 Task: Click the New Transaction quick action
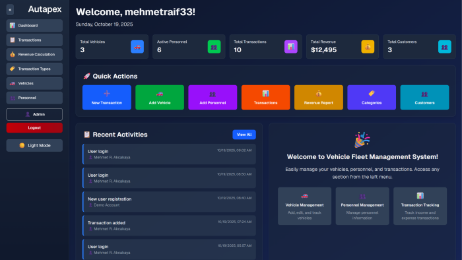pyautogui.click(x=107, y=98)
